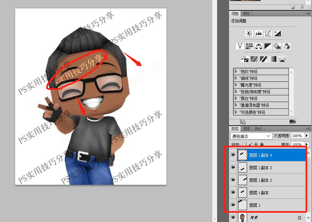
Task: Click the trash icon in swatches panel
Action: pos(301,7)
